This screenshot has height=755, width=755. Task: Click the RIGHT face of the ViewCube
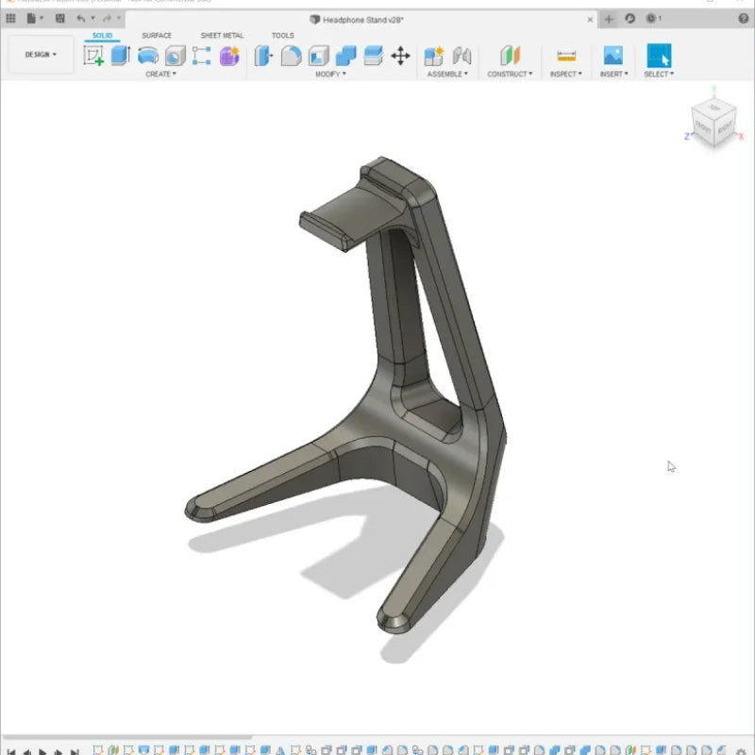pyautogui.click(x=725, y=128)
